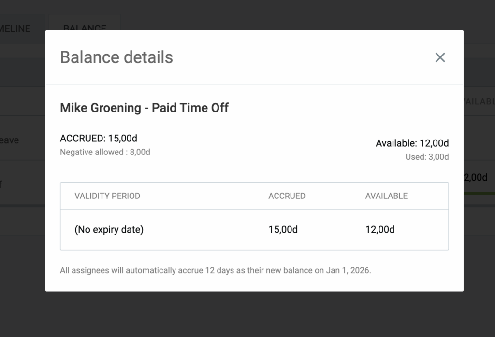Screen dimensions: 495x337
Task: Click the 15,00d accrued table cell
Action: (283, 230)
